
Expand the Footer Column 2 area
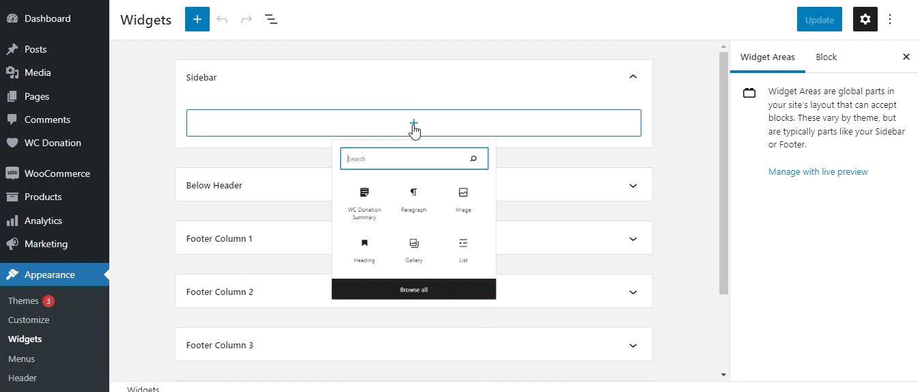tap(633, 292)
